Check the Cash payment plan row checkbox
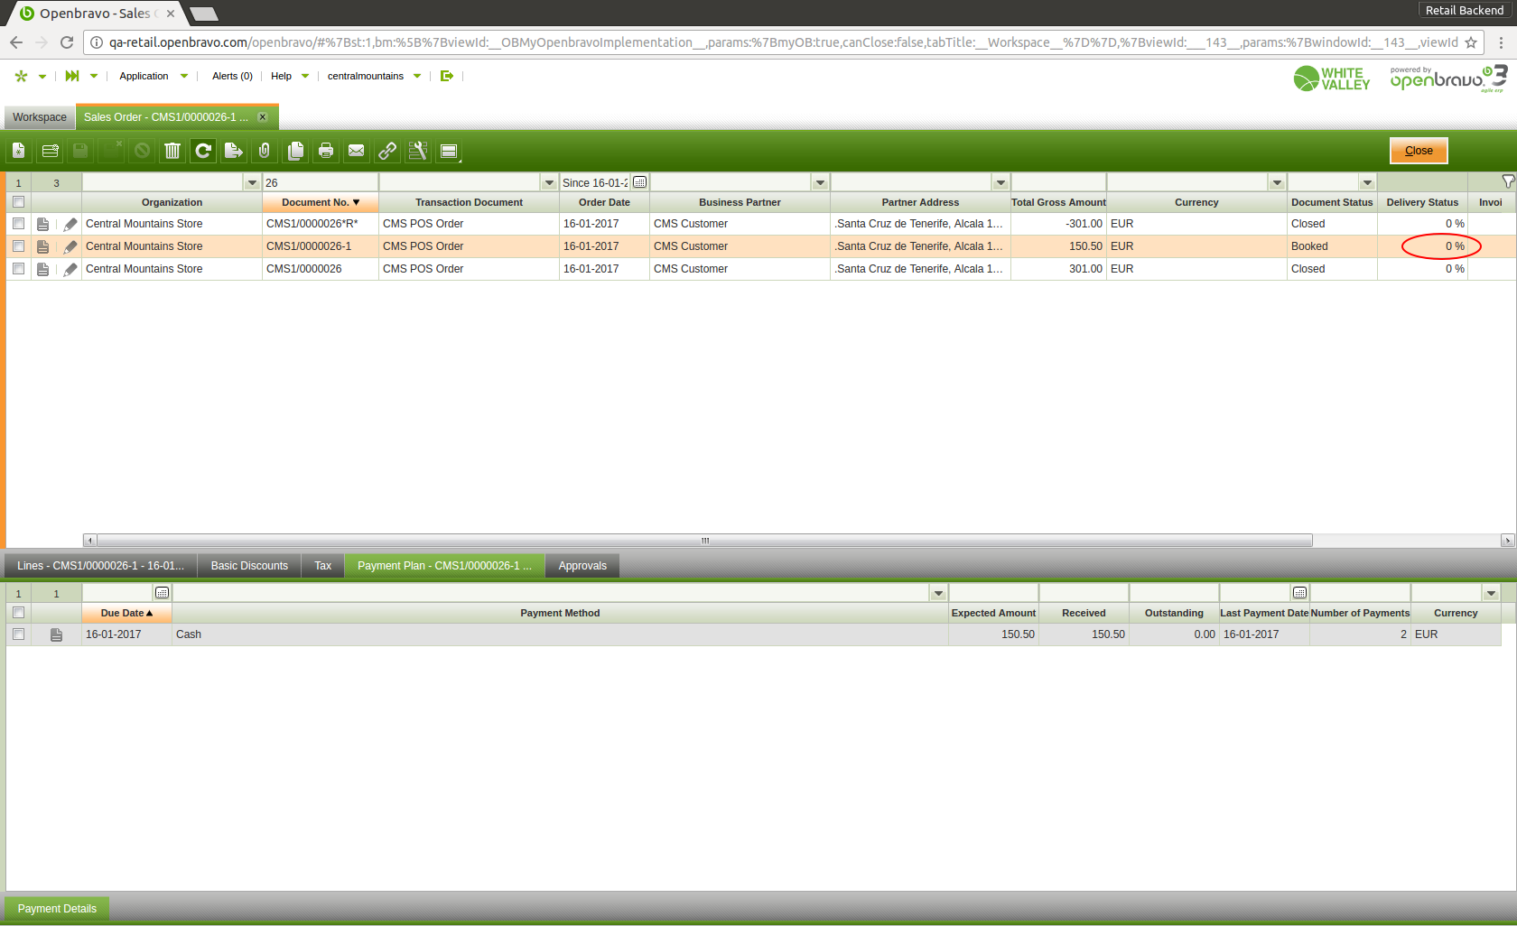The height and width of the screenshot is (926, 1517). (18, 634)
